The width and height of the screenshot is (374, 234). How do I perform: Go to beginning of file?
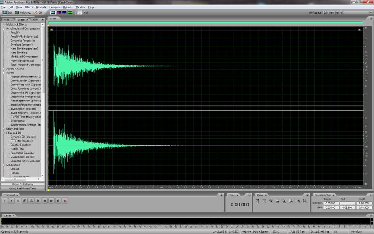click(x=38, y=201)
